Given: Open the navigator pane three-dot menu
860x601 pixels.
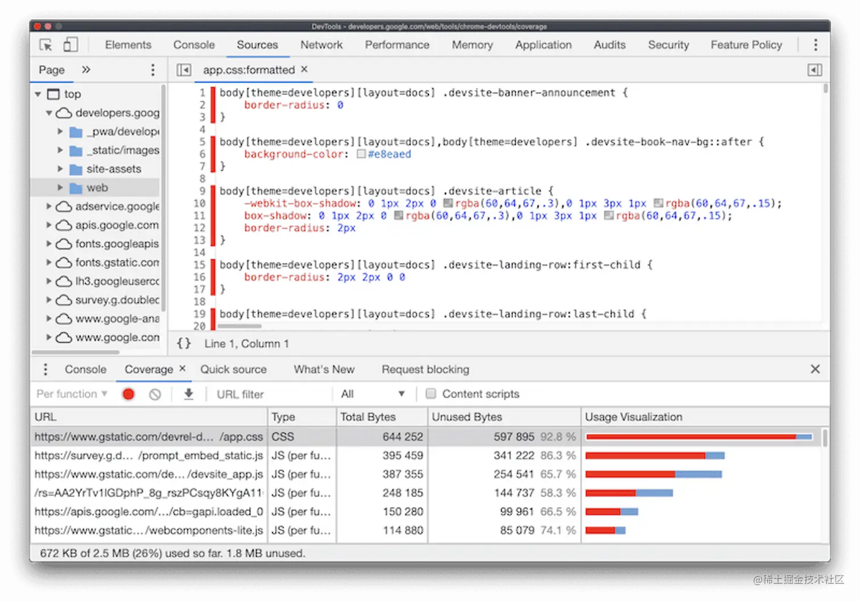Looking at the screenshot, I should (152, 69).
